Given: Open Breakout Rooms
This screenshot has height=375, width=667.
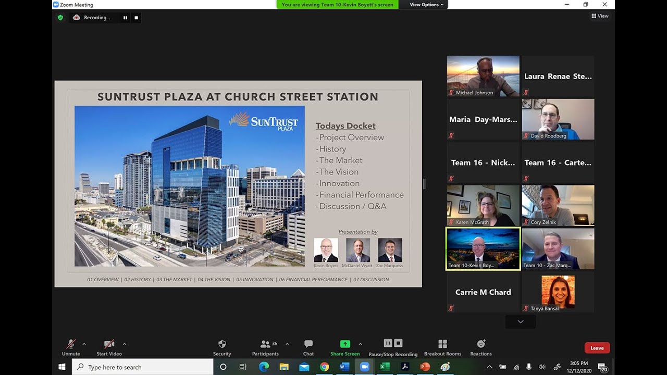Looking at the screenshot, I should (442, 348).
